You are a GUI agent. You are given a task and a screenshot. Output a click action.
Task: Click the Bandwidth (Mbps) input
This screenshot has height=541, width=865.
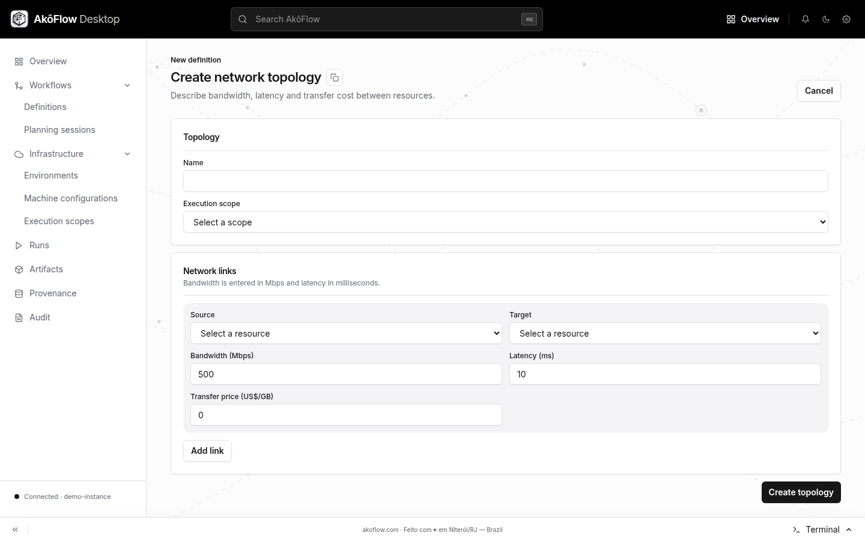tap(346, 374)
